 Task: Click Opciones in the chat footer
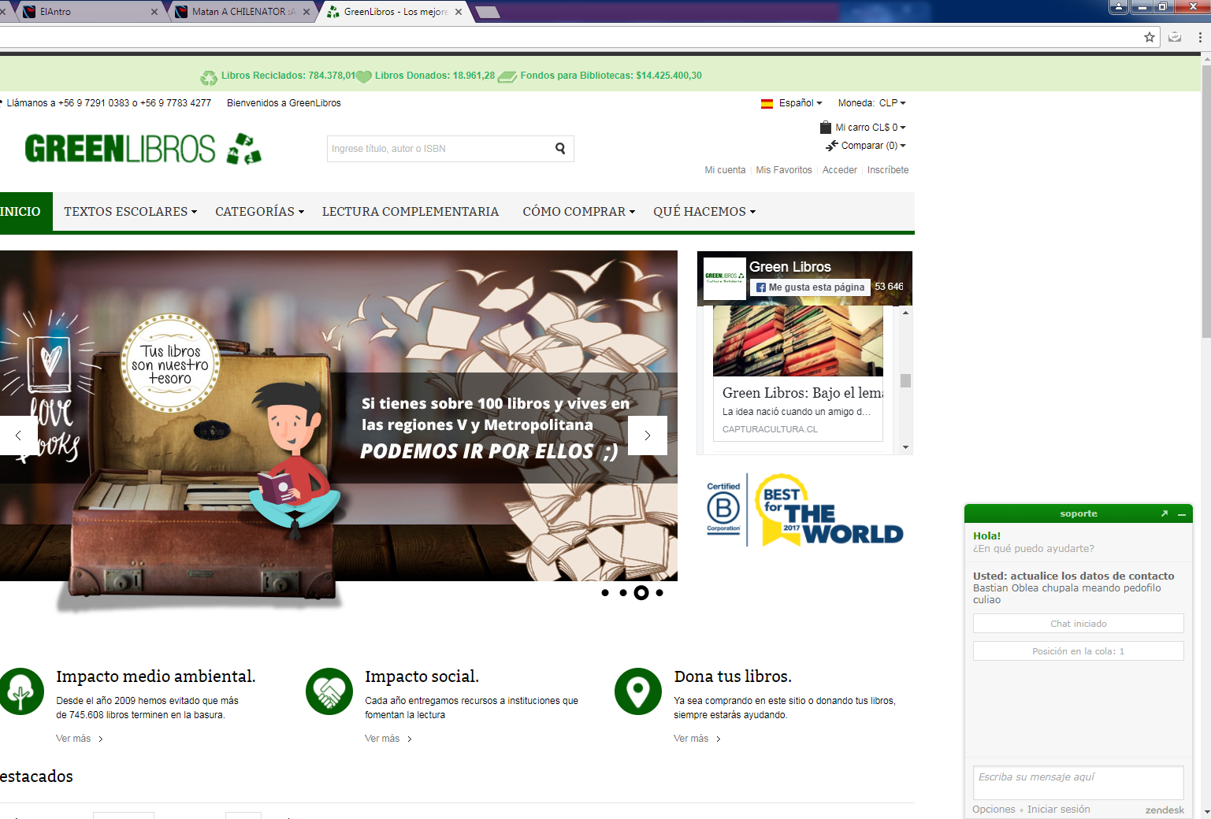994,810
